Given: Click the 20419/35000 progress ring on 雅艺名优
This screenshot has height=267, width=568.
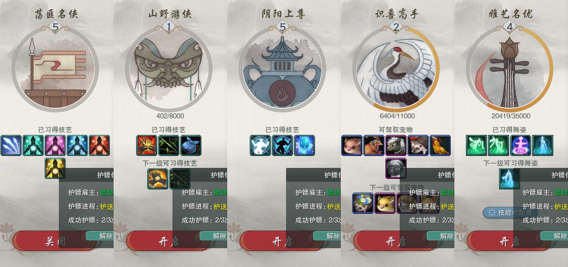Looking at the screenshot, I should [x=510, y=69].
